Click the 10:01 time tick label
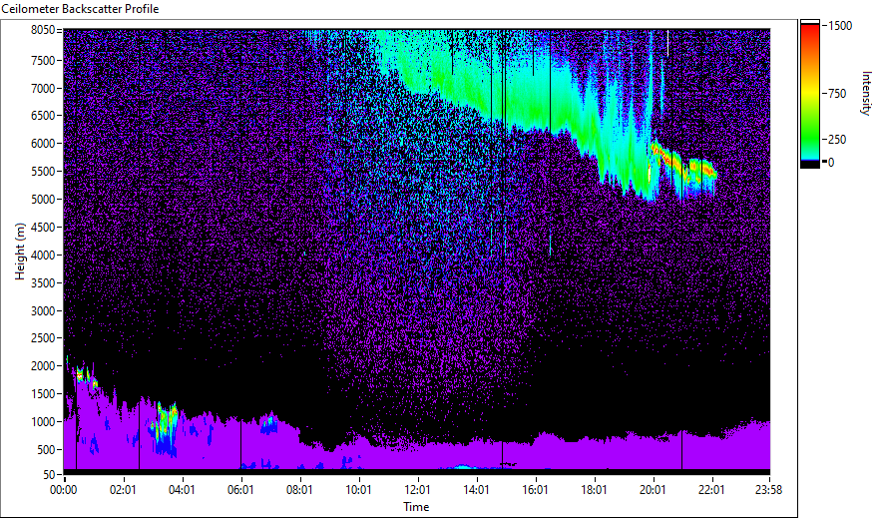876x518 pixels. tap(358, 490)
